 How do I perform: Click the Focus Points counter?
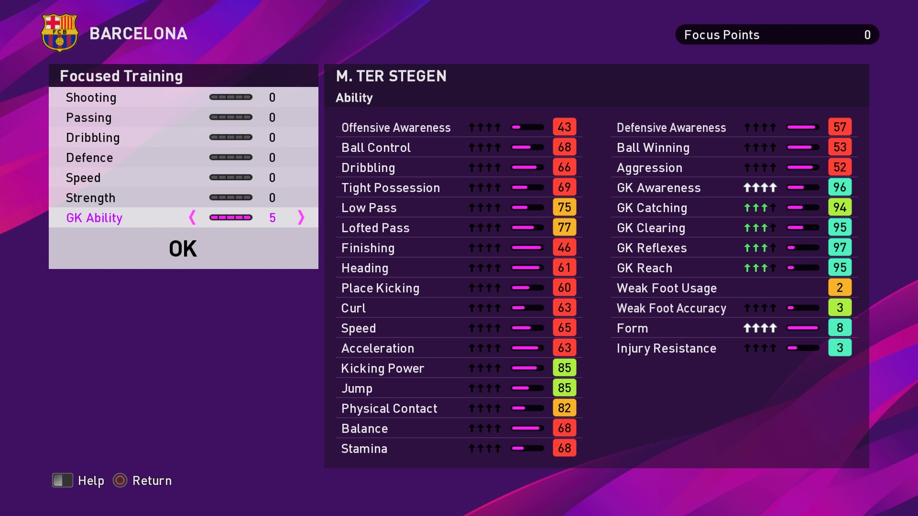[x=777, y=34]
